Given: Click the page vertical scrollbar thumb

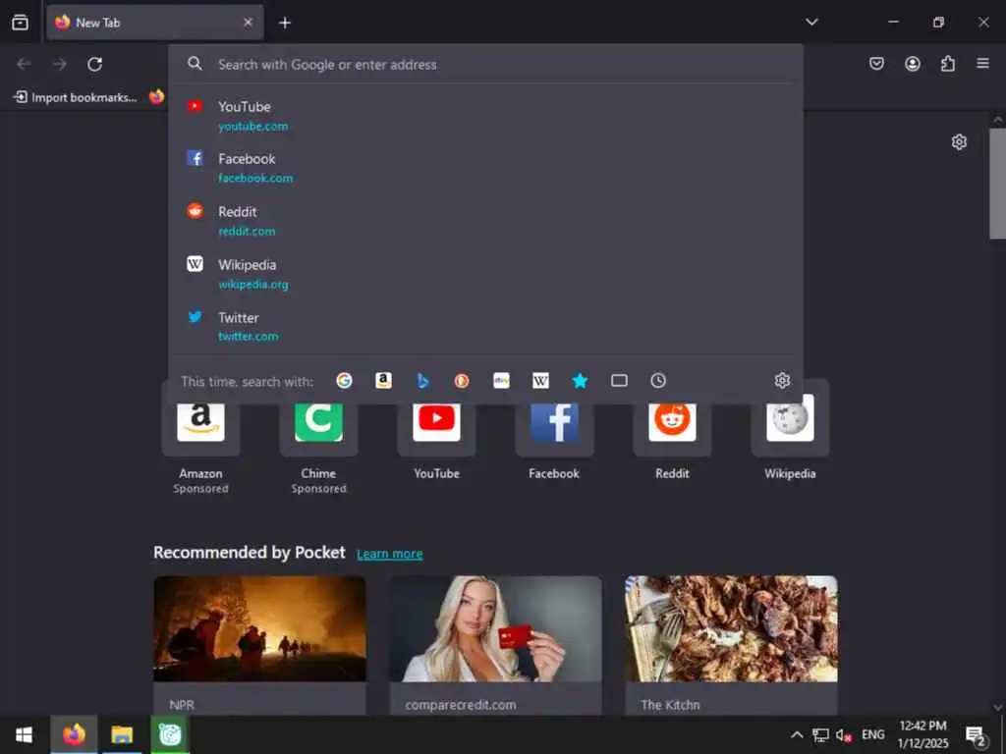Looking at the screenshot, I should coord(997,184).
